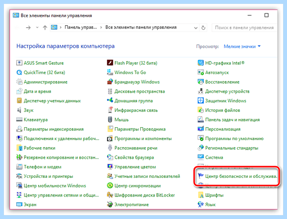The height and width of the screenshot is (219, 287).
Task: Click the refresh button beside address bar
Action: click(x=203, y=28)
